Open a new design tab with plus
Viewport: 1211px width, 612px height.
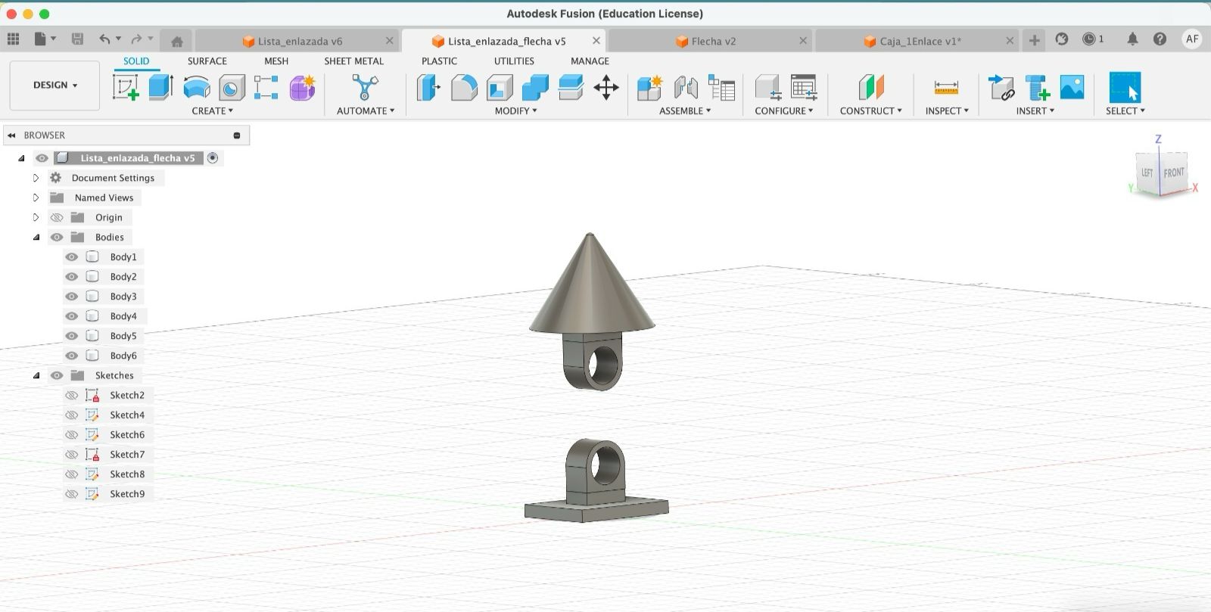click(1034, 40)
